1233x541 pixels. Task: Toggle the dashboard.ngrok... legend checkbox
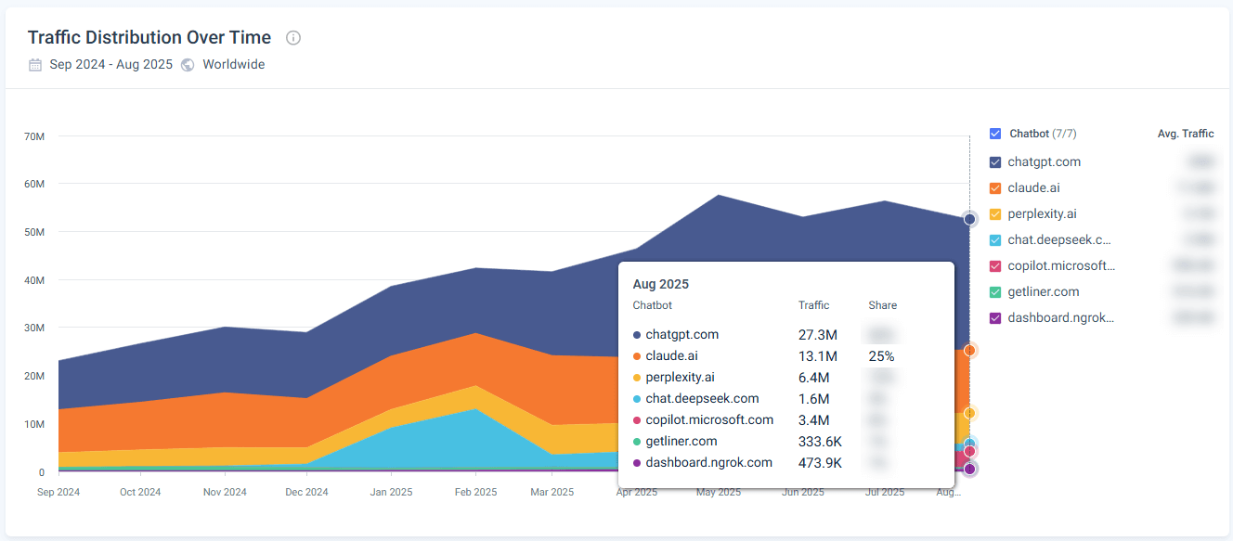point(995,318)
